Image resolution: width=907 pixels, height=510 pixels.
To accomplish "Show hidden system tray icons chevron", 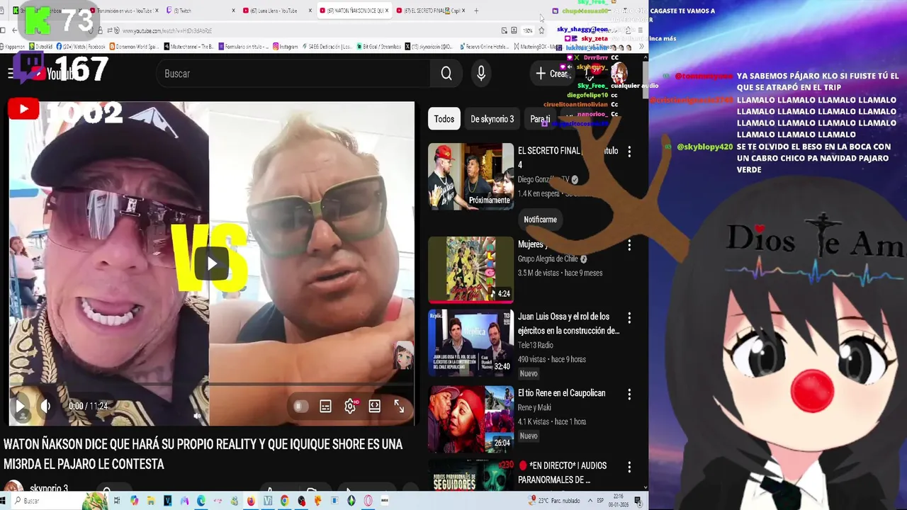I will (592, 501).
